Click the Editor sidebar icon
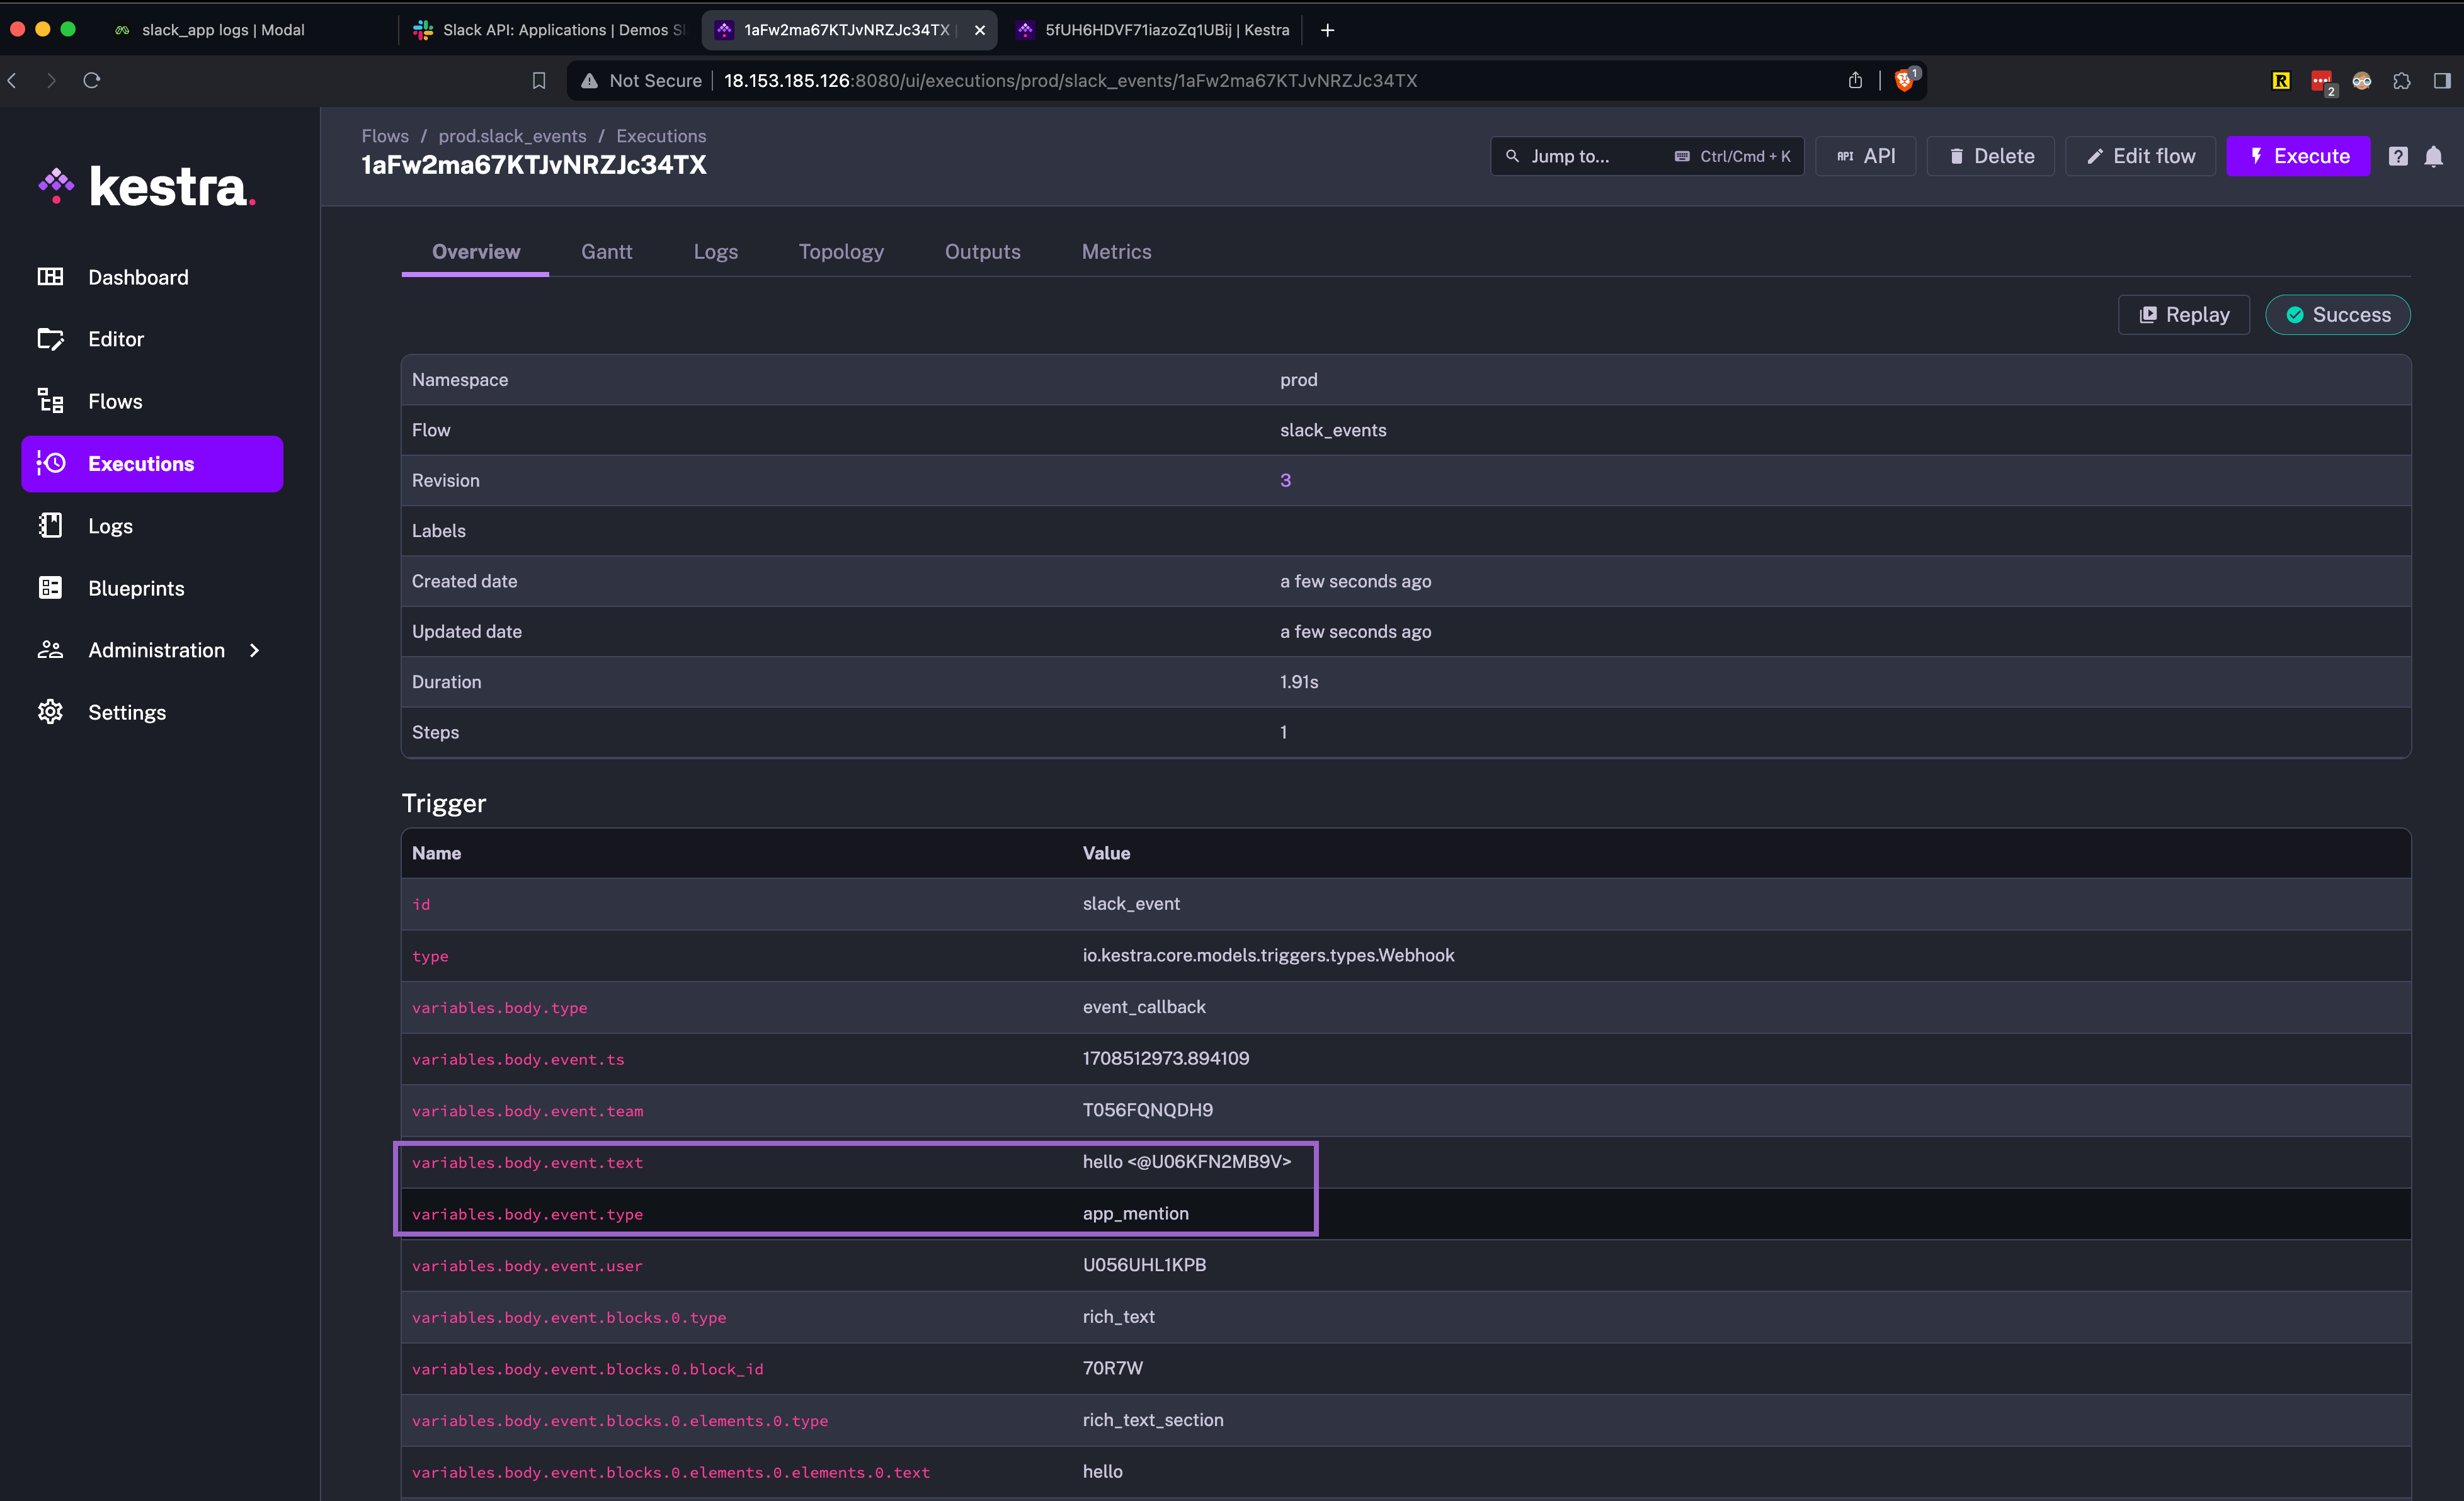 (x=50, y=339)
